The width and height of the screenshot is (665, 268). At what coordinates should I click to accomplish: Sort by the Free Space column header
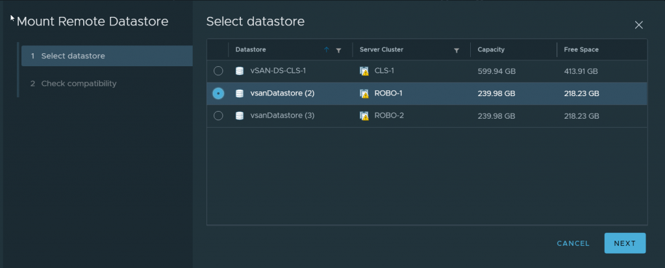tap(581, 50)
